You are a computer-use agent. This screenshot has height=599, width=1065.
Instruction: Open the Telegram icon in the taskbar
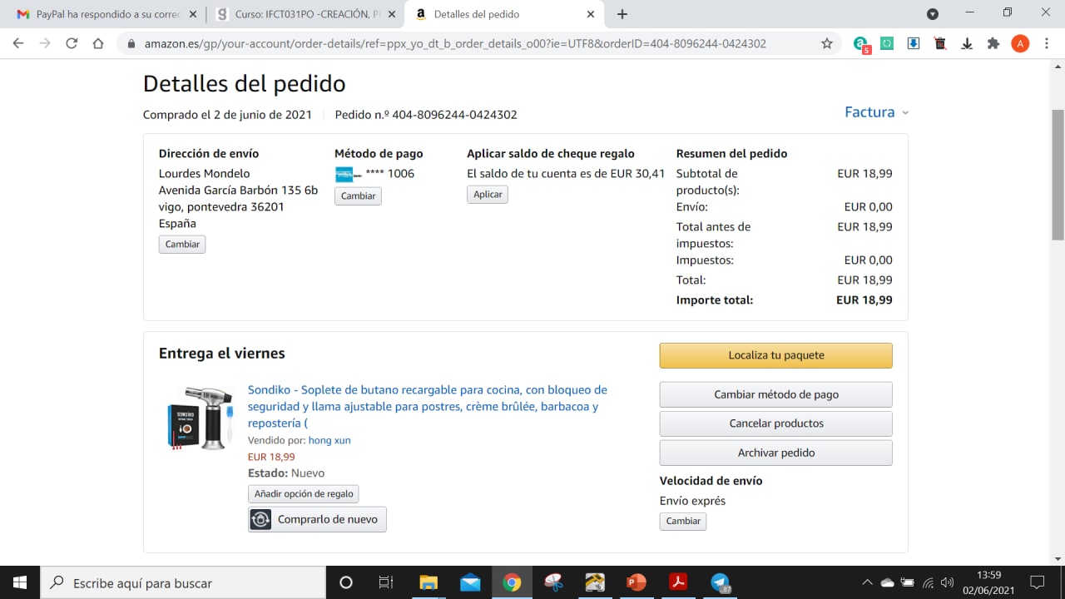pyautogui.click(x=720, y=582)
